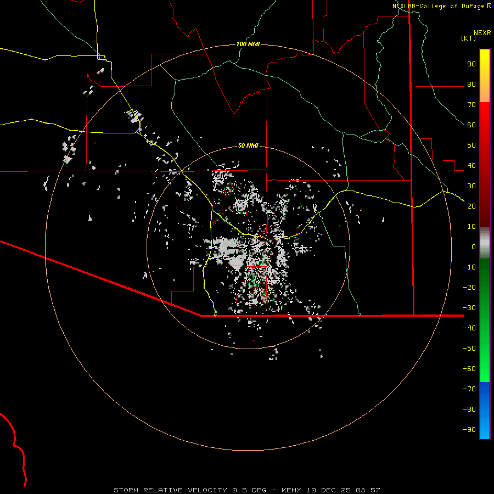Viewport: 494px width, 494px height.
Task: Click the 60 knot legend value
Action: click(471, 125)
